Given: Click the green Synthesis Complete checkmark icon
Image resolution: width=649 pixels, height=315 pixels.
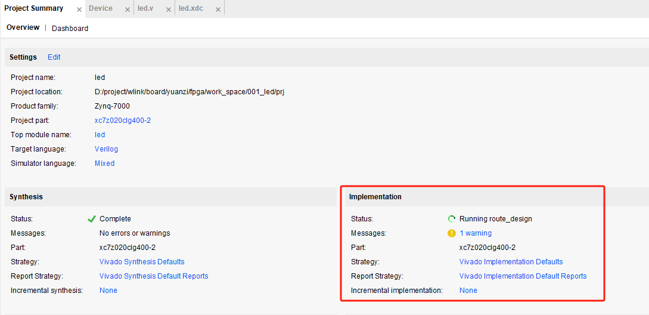Looking at the screenshot, I should tap(92, 219).
